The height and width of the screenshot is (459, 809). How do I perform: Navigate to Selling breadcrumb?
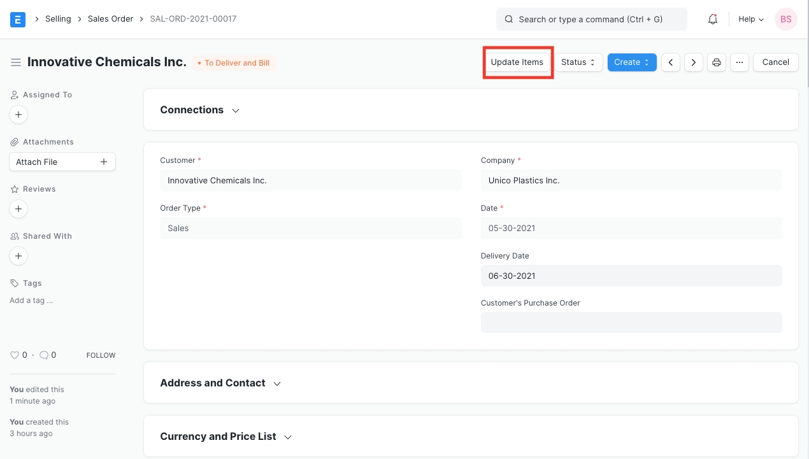coord(58,19)
